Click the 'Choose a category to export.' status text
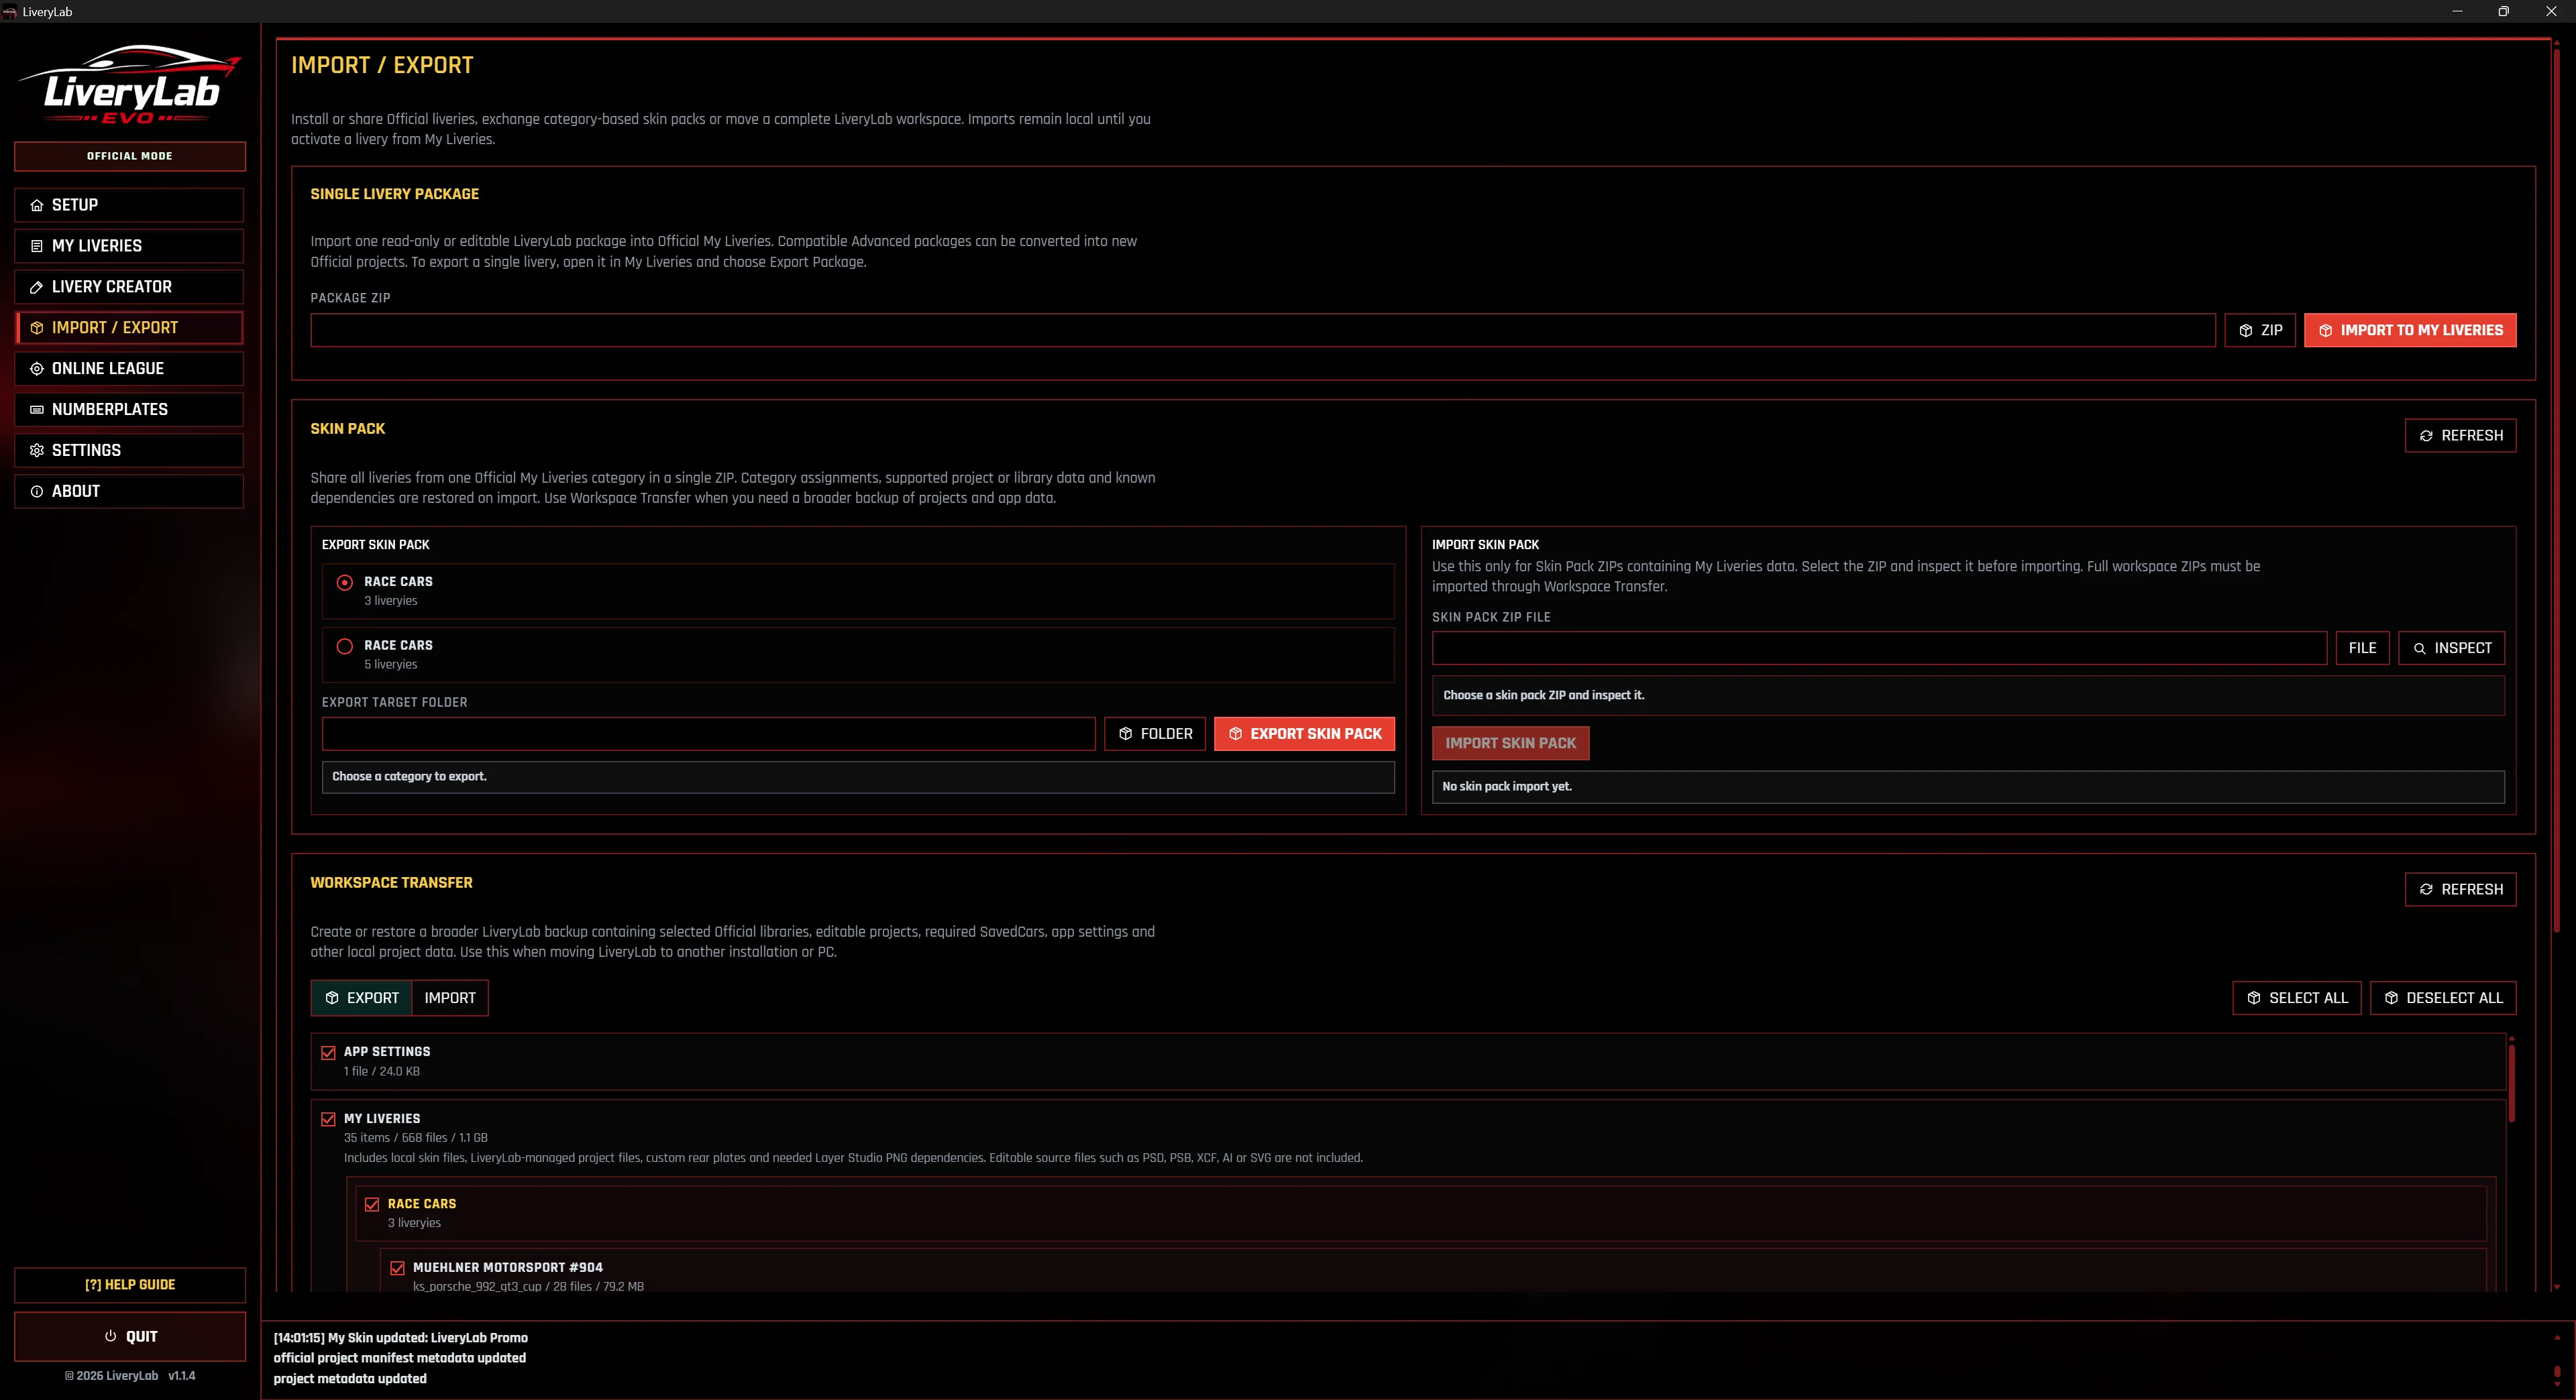This screenshot has height=1400, width=2576. (x=409, y=776)
